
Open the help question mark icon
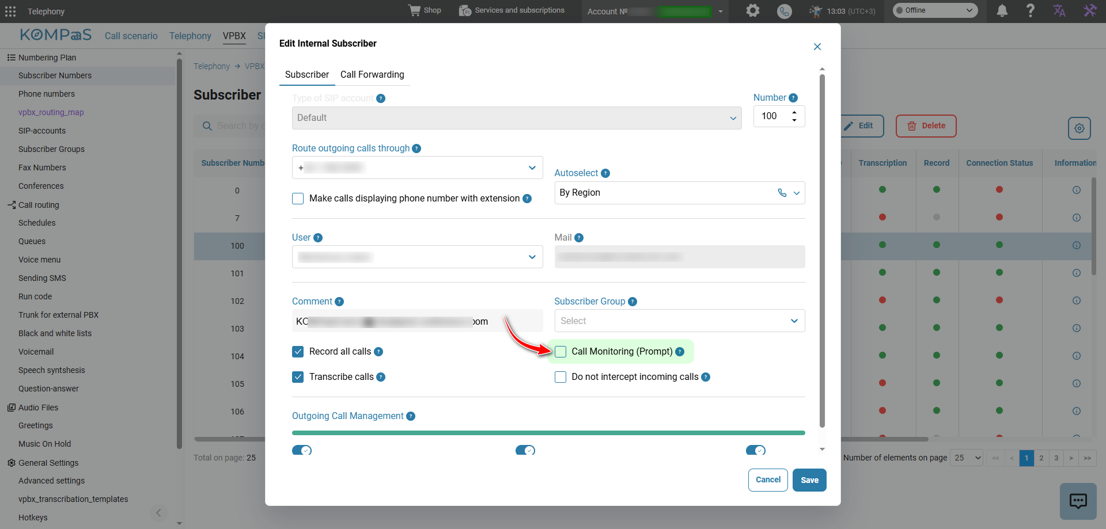coord(1031,10)
